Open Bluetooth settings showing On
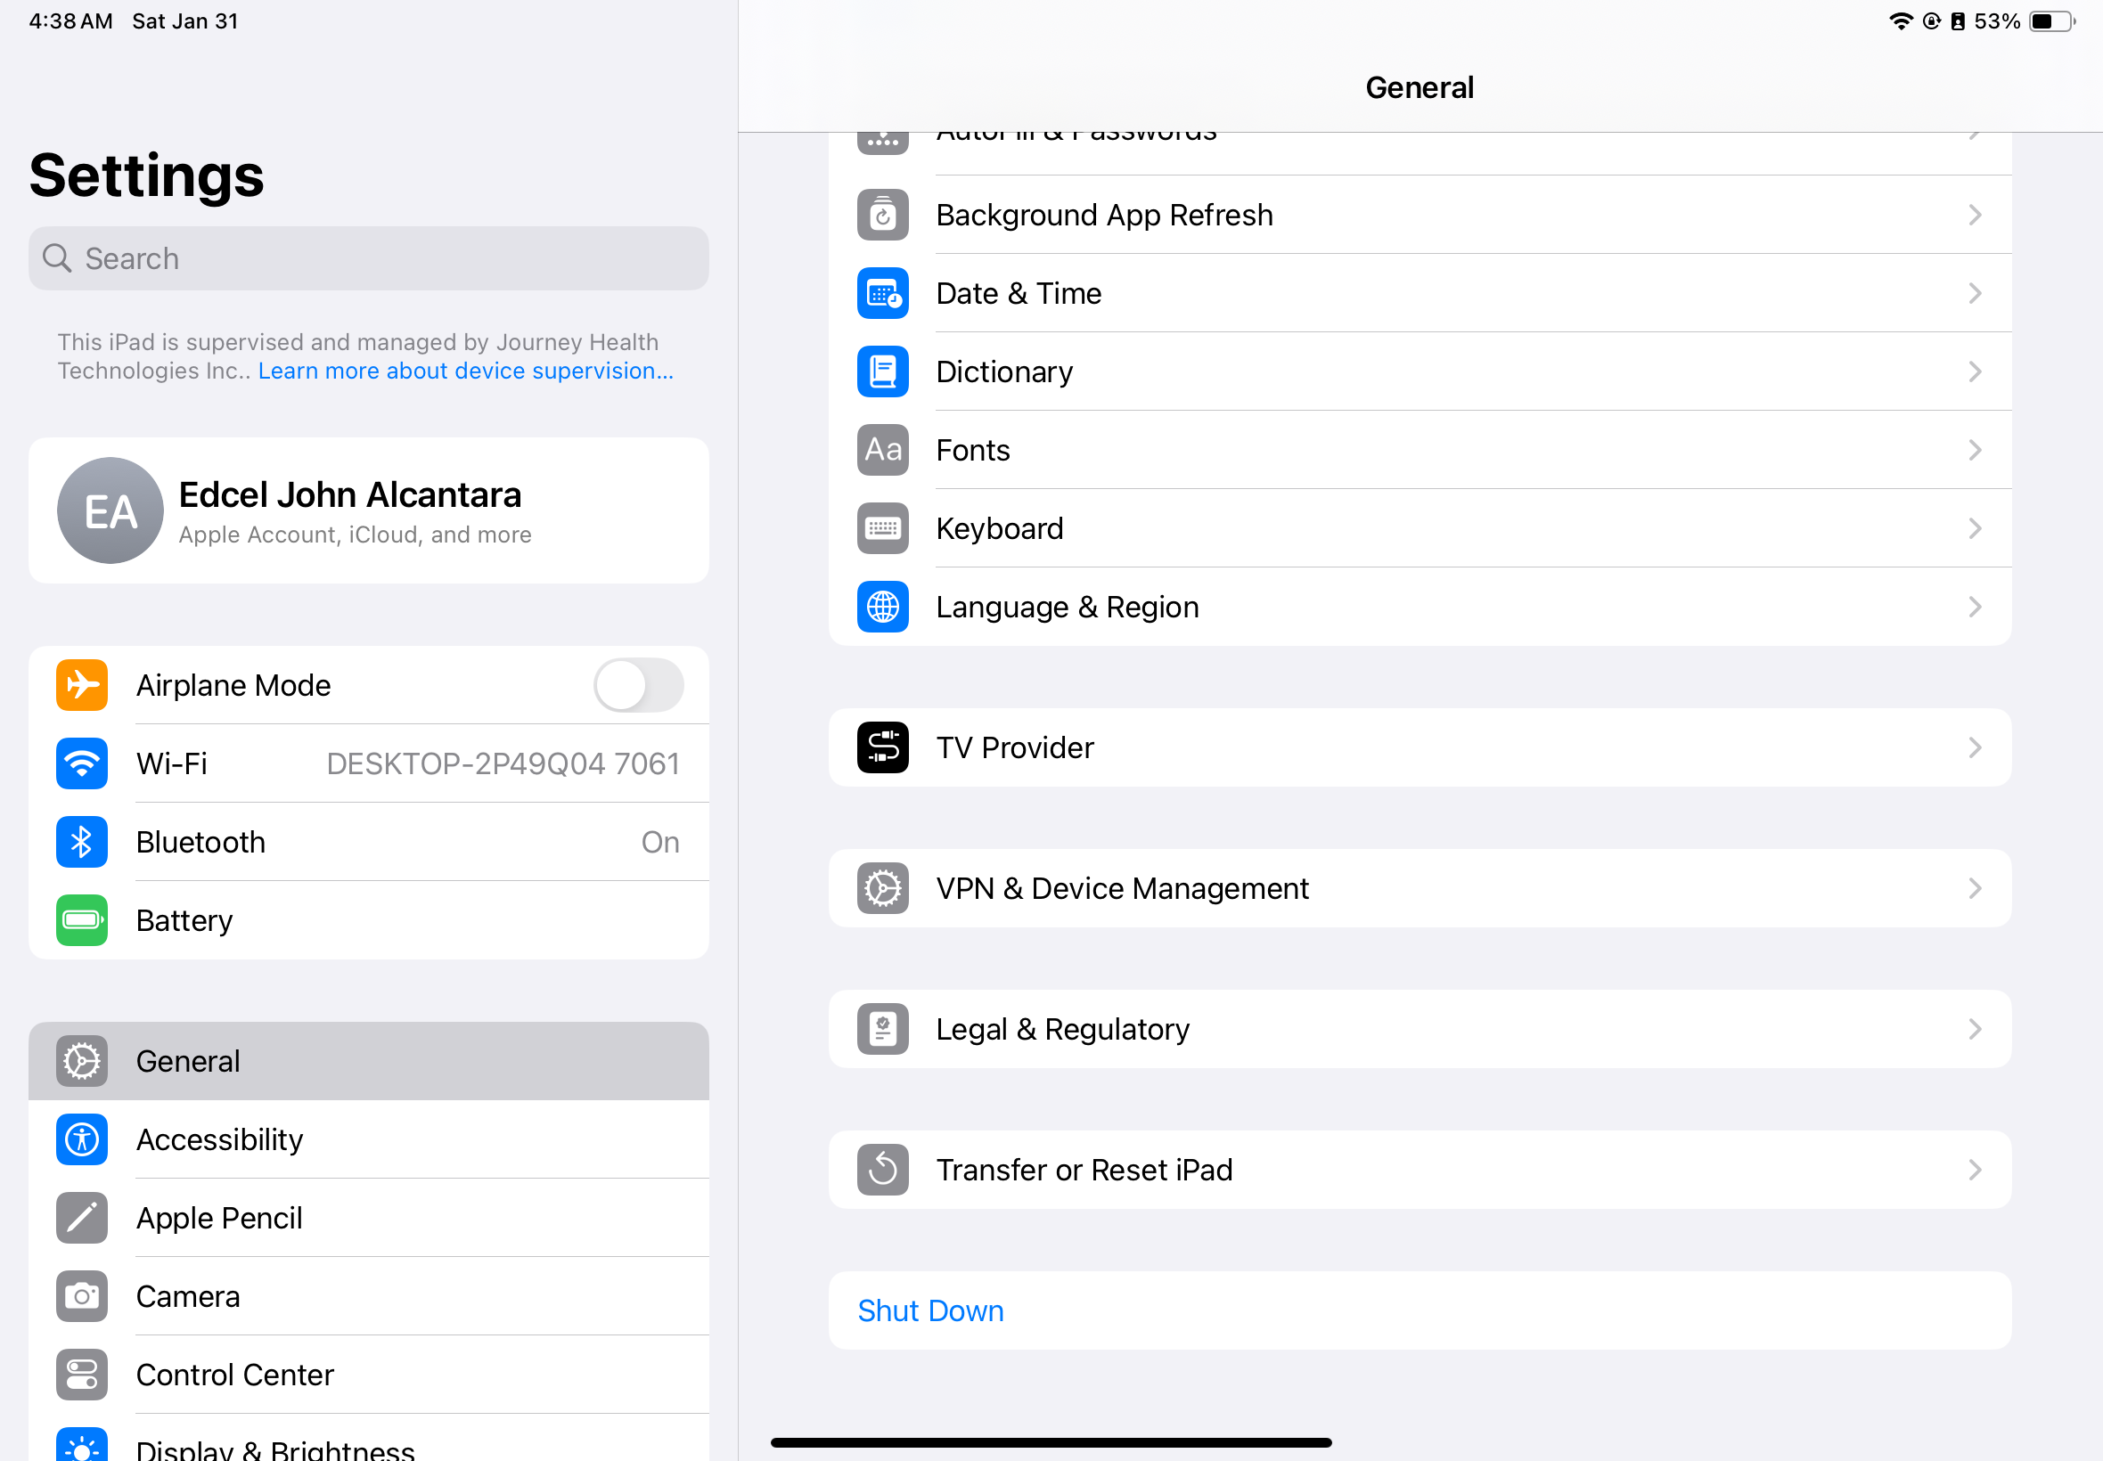The image size is (2103, 1461). click(369, 842)
